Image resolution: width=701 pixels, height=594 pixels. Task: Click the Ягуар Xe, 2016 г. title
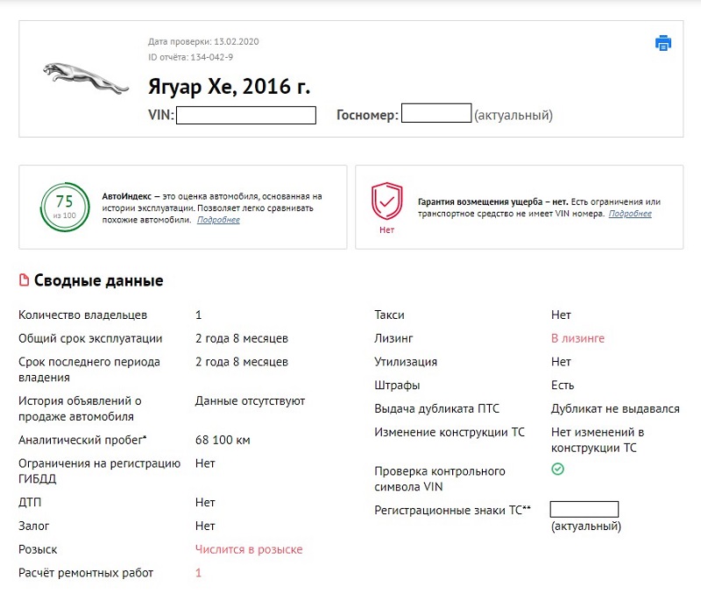pos(229,86)
